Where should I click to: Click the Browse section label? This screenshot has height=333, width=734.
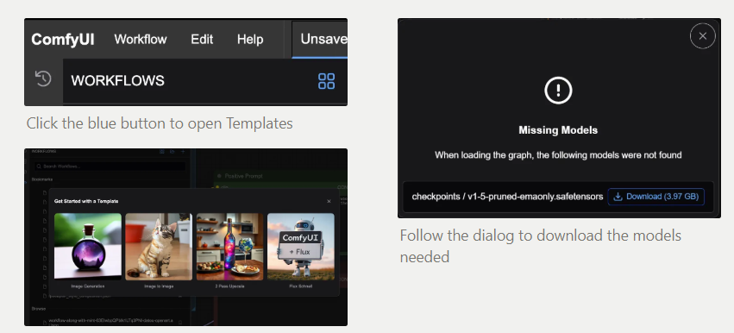pyautogui.click(x=39, y=309)
